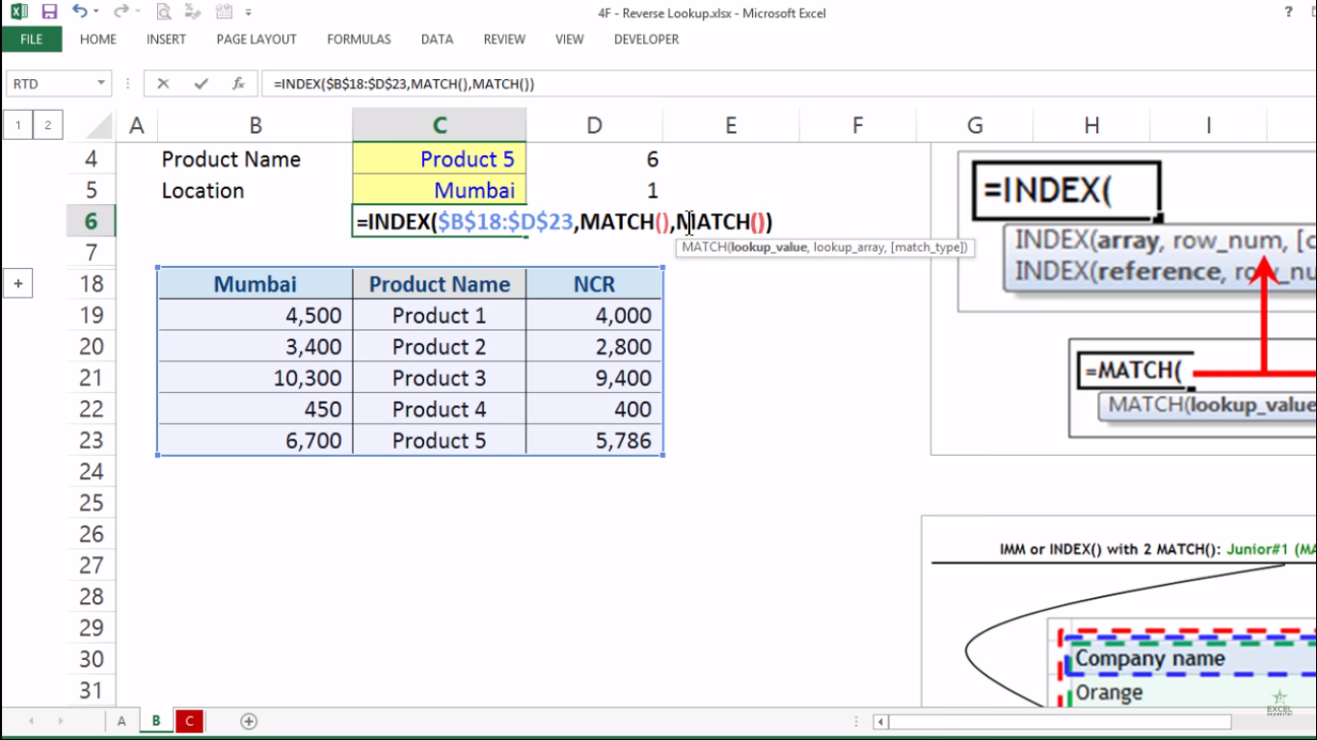Select column G header

click(975, 125)
